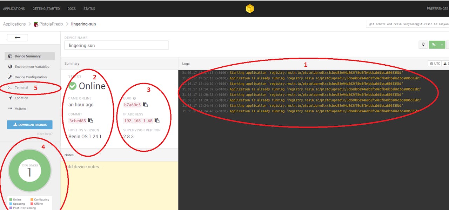Toggle the UTC log timestamps button

coord(435,64)
